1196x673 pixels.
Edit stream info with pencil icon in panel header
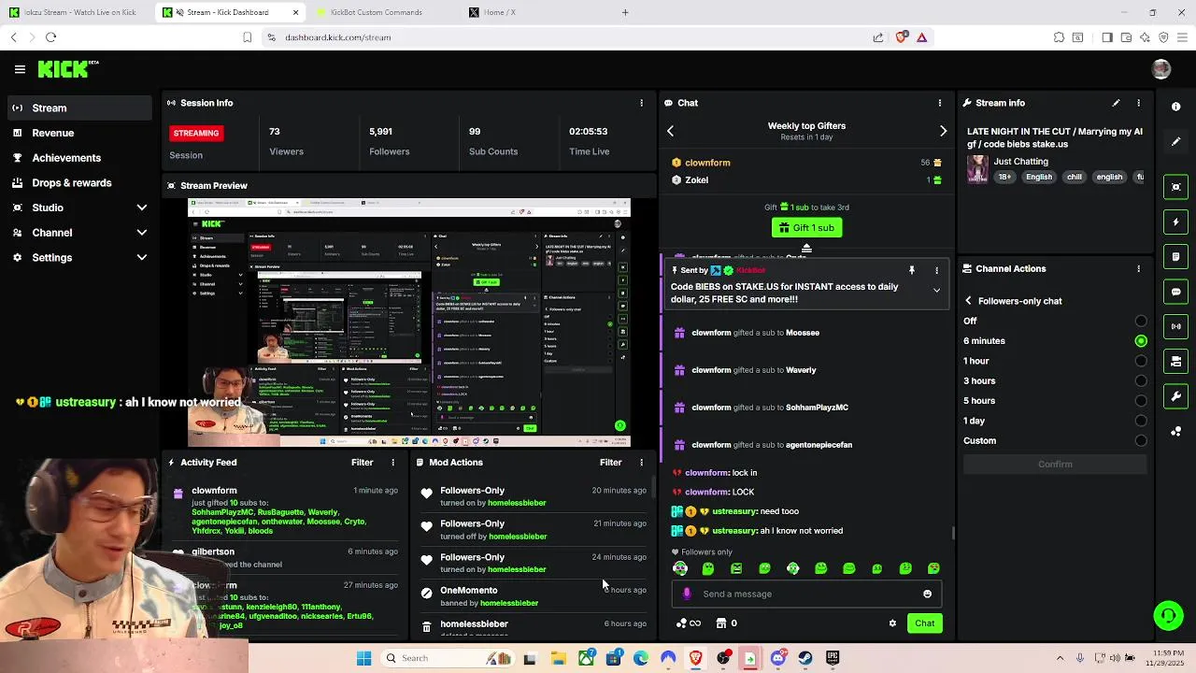(x=1116, y=103)
